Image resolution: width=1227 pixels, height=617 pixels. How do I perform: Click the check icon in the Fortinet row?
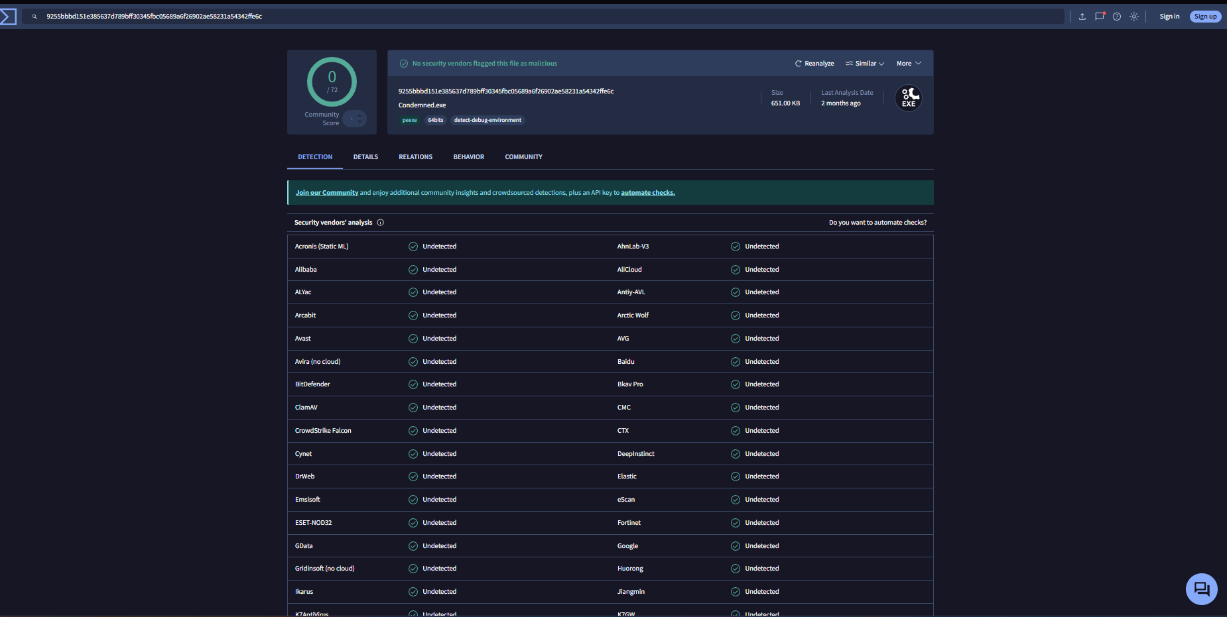[x=736, y=523]
